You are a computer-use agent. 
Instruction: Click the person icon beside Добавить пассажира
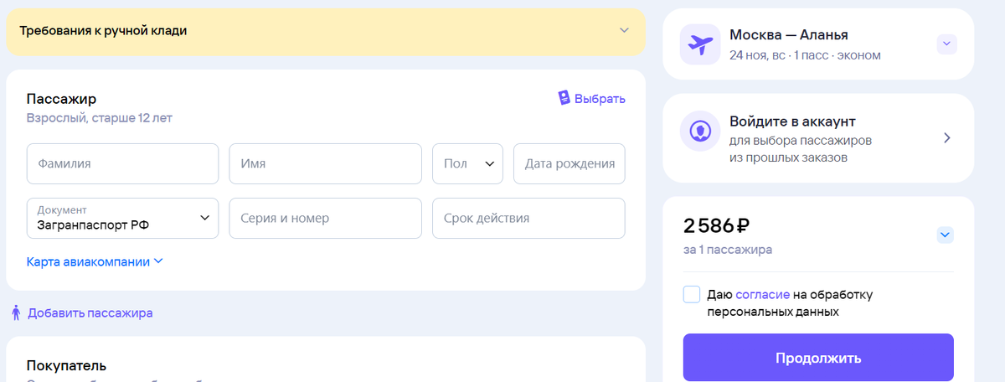coord(16,313)
